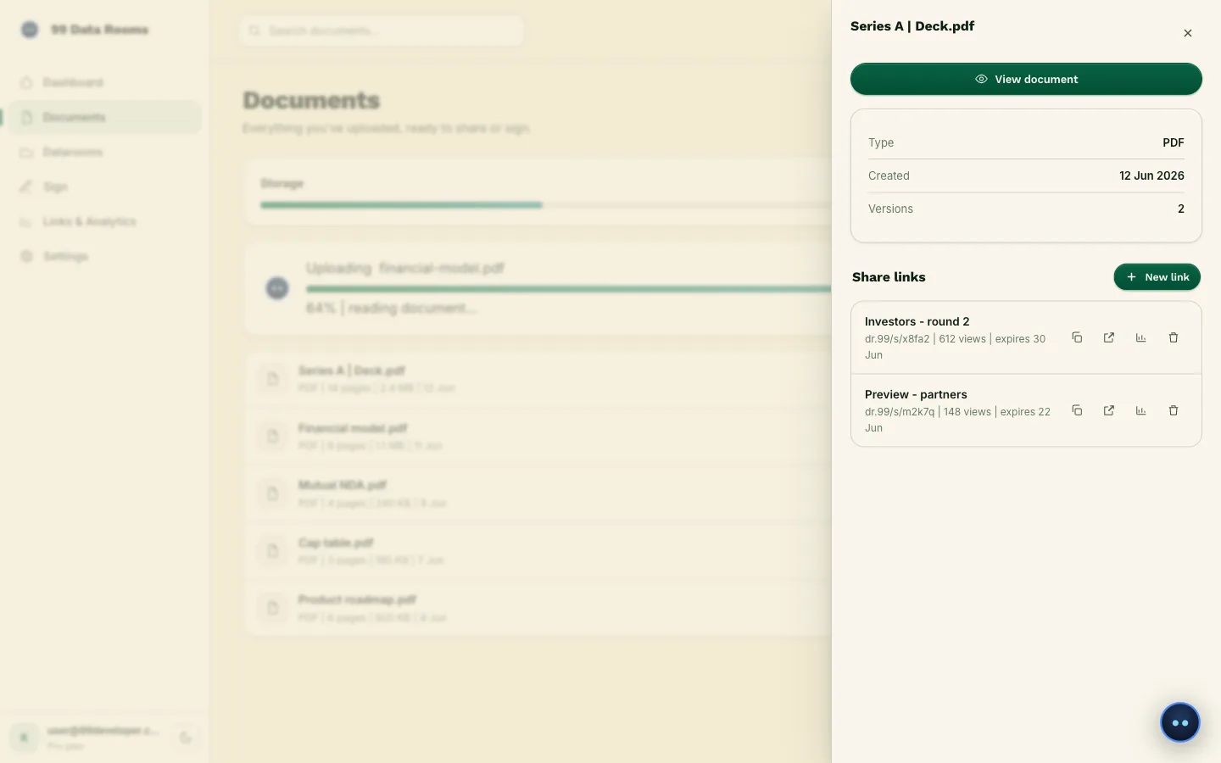View analytics for Preview - partners
1221x763 pixels.
pos(1141,410)
